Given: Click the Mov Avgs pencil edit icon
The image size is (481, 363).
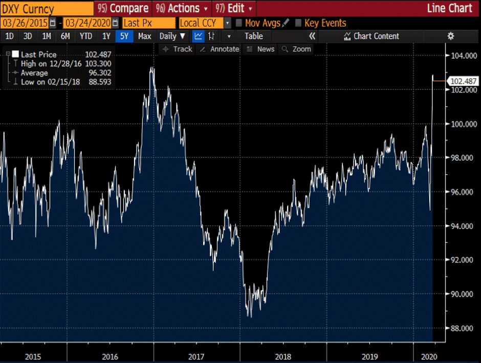Looking at the screenshot, I should pos(286,22).
